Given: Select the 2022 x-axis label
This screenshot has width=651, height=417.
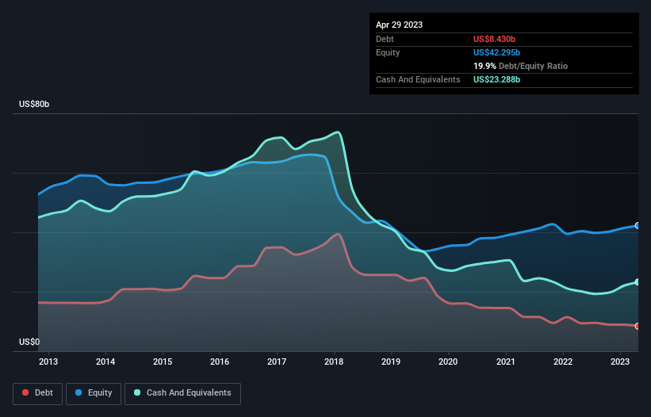Looking at the screenshot, I should pyautogui.click(x=563, y=362).
